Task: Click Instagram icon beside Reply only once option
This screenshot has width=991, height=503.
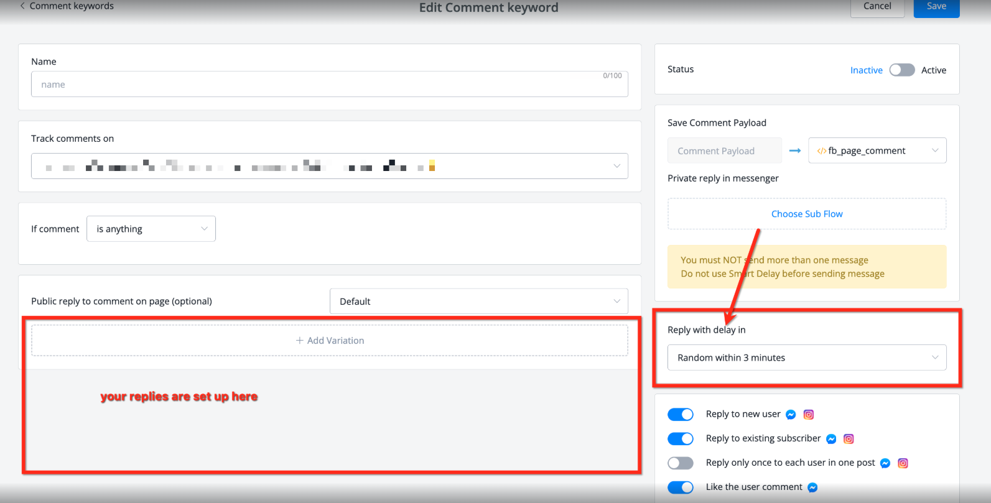Action: pos(903,463)
